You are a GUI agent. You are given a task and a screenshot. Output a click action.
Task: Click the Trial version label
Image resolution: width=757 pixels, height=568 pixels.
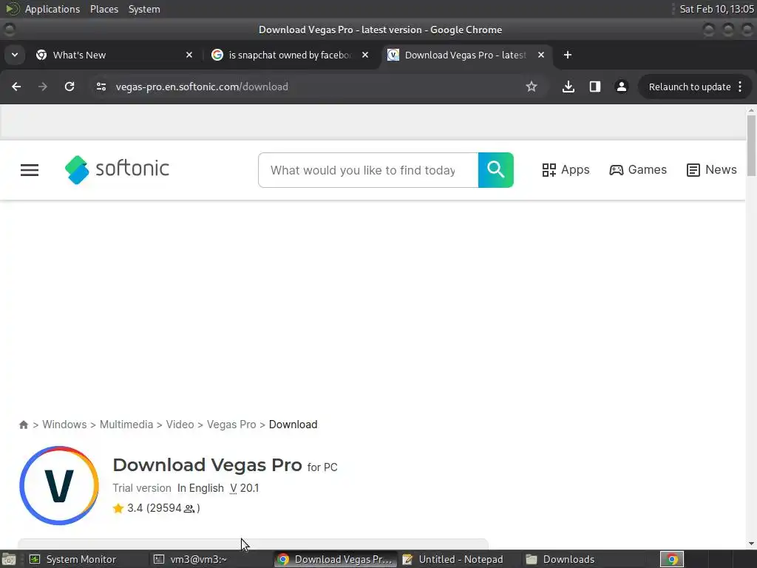[x=142, y=488]
